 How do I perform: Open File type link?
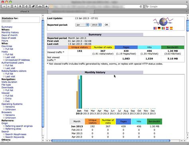(x=6, y=85)
